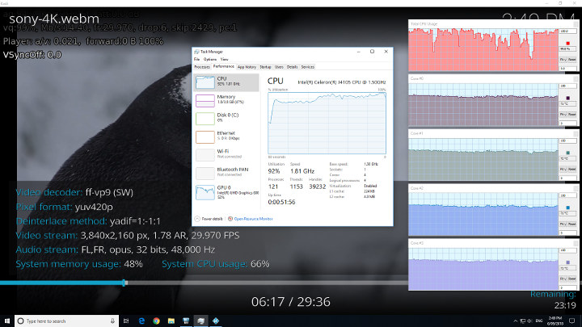Click the Kodi playback progress bar handle

click(x=124, y=283)
